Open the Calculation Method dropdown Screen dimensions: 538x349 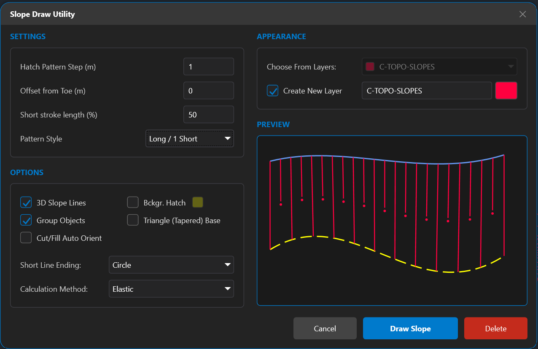[171, 289]
